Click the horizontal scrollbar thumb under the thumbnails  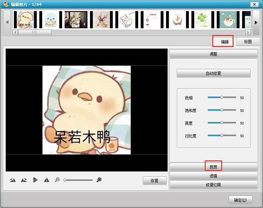[x=35, y=32]
